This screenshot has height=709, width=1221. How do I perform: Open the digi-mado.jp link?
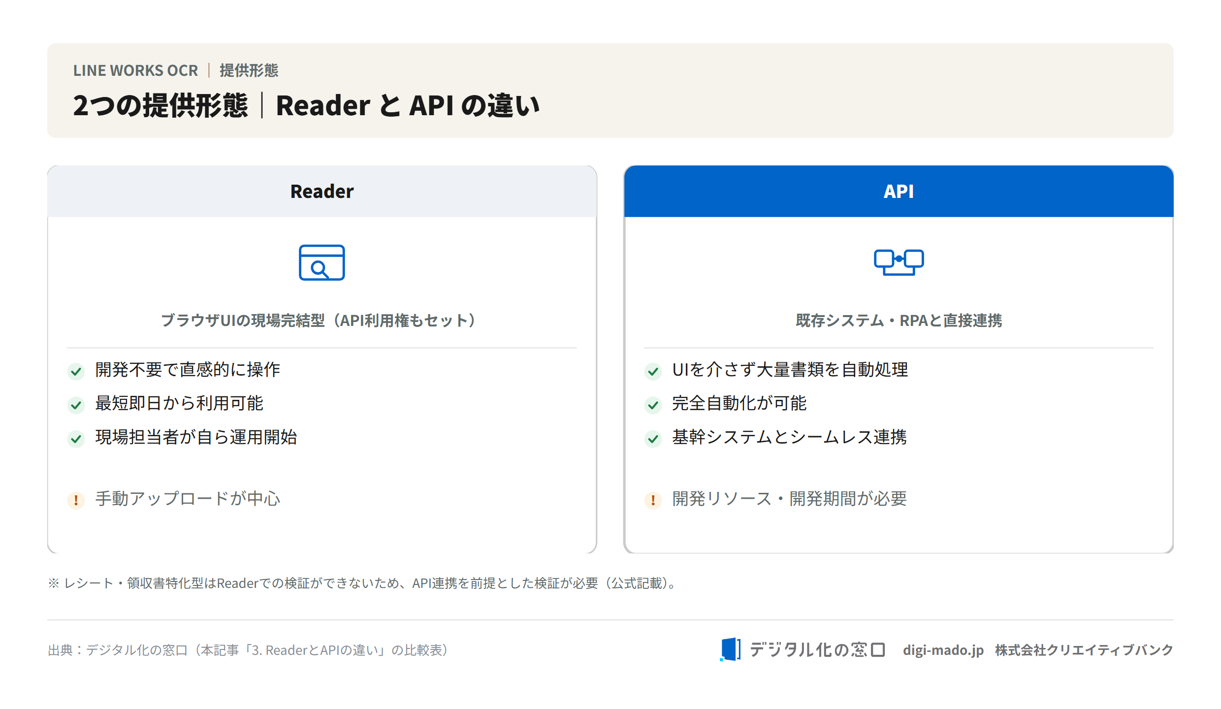pos(943,650)
